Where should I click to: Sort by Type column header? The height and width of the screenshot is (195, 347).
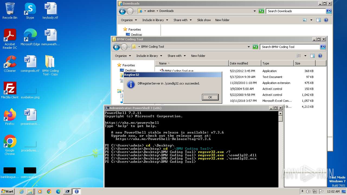[x=278, y=63]
